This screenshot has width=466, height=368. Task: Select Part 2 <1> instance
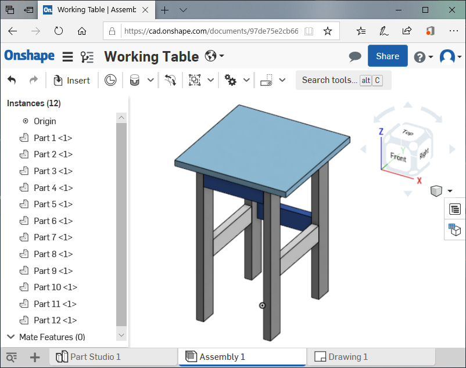(x=46, y=154)
